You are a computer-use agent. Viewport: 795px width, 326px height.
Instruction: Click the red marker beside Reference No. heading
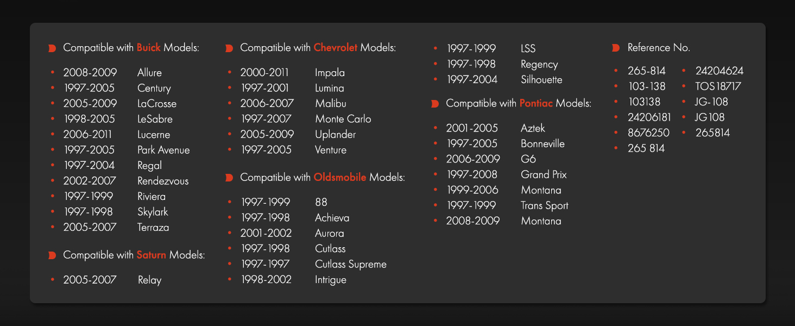pyautogui.click(x=616, y=48)
